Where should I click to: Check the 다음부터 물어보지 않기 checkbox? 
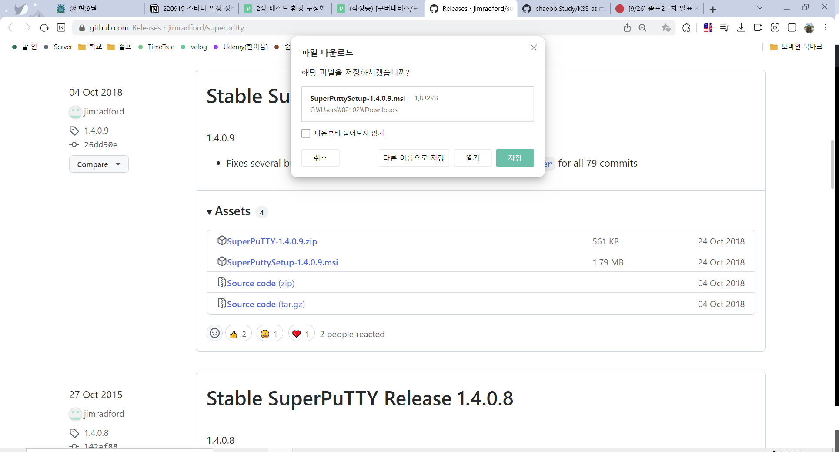click(x=306, y=133)
